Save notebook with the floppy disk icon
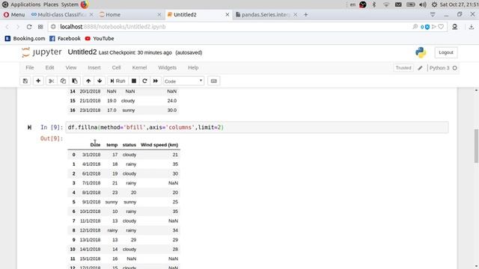This screenshot has width=479, height=269. point(25,81)
